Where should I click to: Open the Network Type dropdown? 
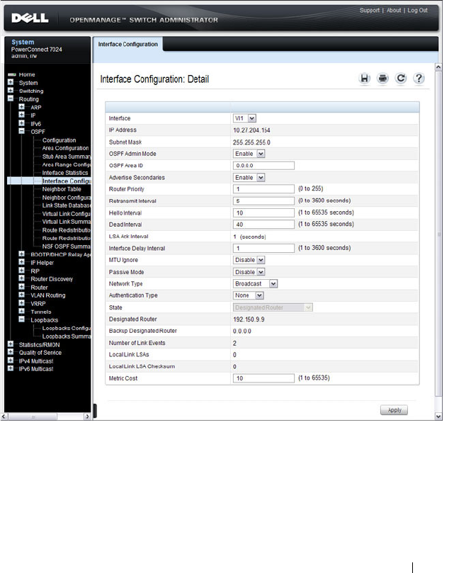click(255, 283)
